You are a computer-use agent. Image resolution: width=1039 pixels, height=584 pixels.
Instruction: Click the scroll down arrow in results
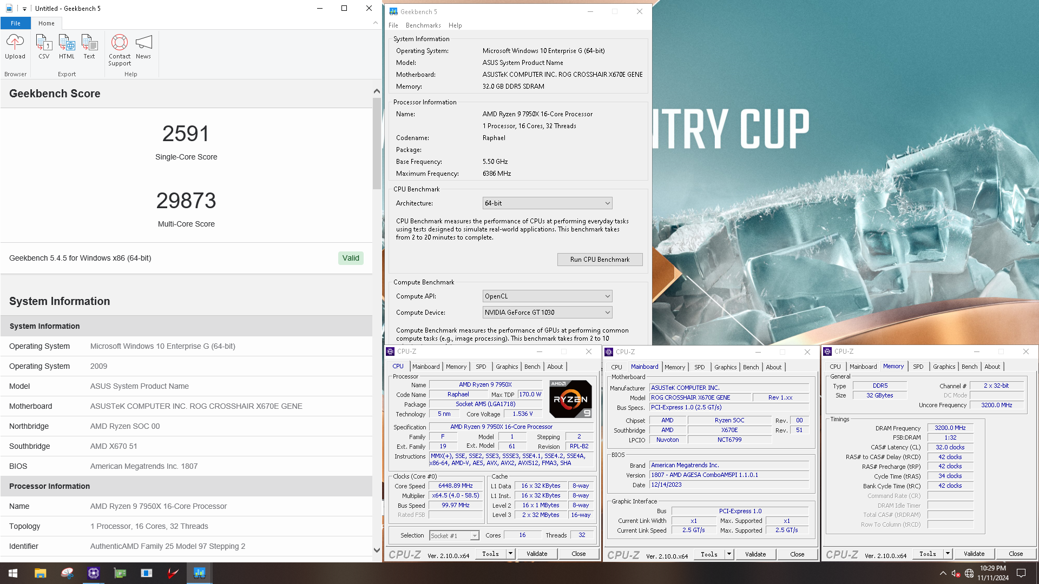[x=377, y=550]
